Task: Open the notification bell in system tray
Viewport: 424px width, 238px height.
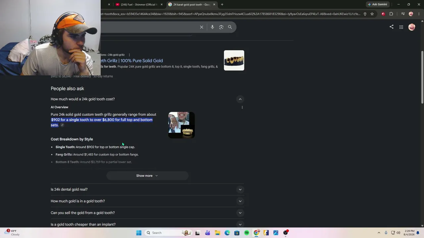Action: [x=418, y=233]
